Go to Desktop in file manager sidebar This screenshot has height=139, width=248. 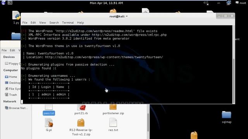point(13,83)
